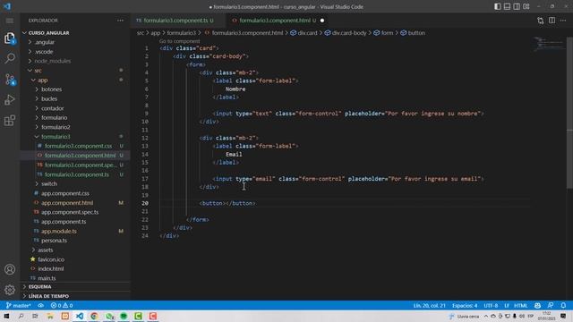Open the notifications bell
Screen dimensions: 573x322
pos(563,306)
